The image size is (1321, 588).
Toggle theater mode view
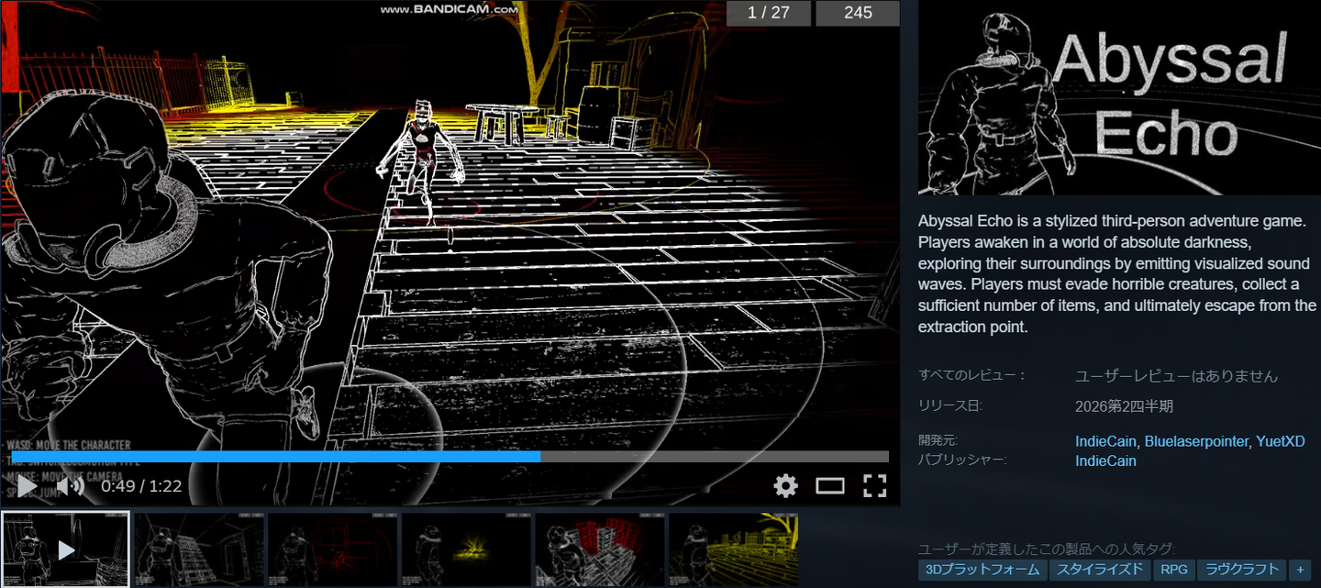(x=830, y=486)
